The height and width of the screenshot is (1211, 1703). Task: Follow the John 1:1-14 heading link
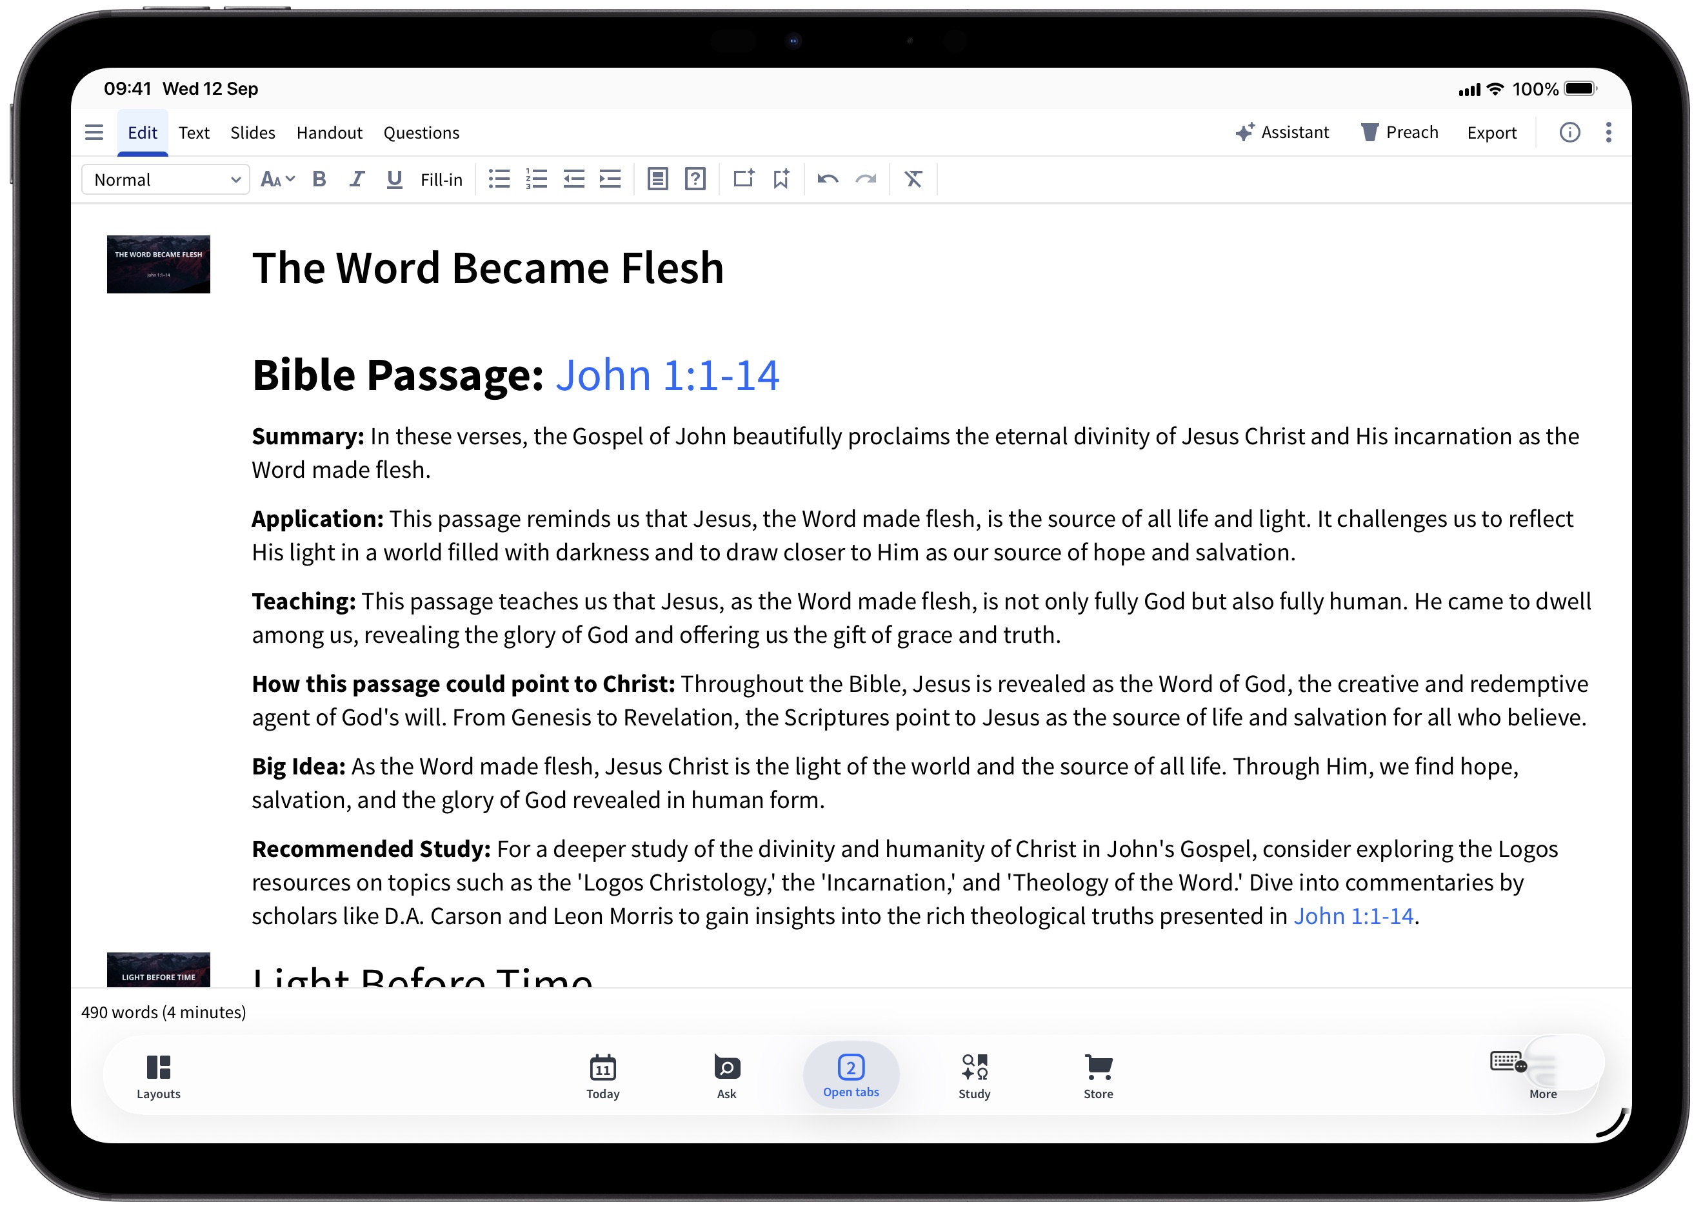[668, 375]
